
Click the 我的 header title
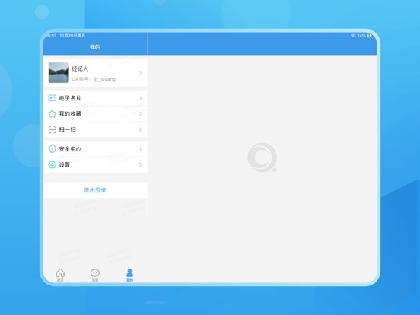[95, 47]
